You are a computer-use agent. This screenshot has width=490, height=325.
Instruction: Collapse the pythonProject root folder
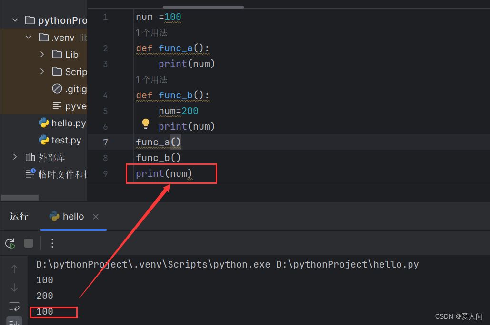click(x=15, y=20)
